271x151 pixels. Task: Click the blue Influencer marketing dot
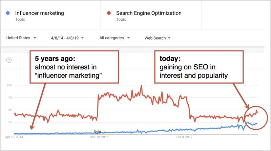point(8,13)
